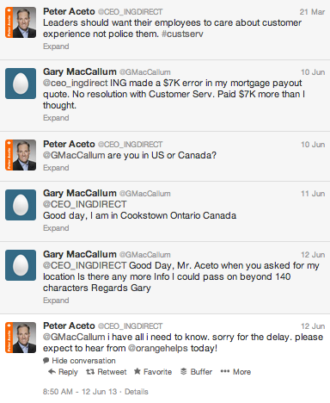The image size is (330, 403).
Task: Retweet Peter Aceto's last tweet
Action: tap(107, 372)
